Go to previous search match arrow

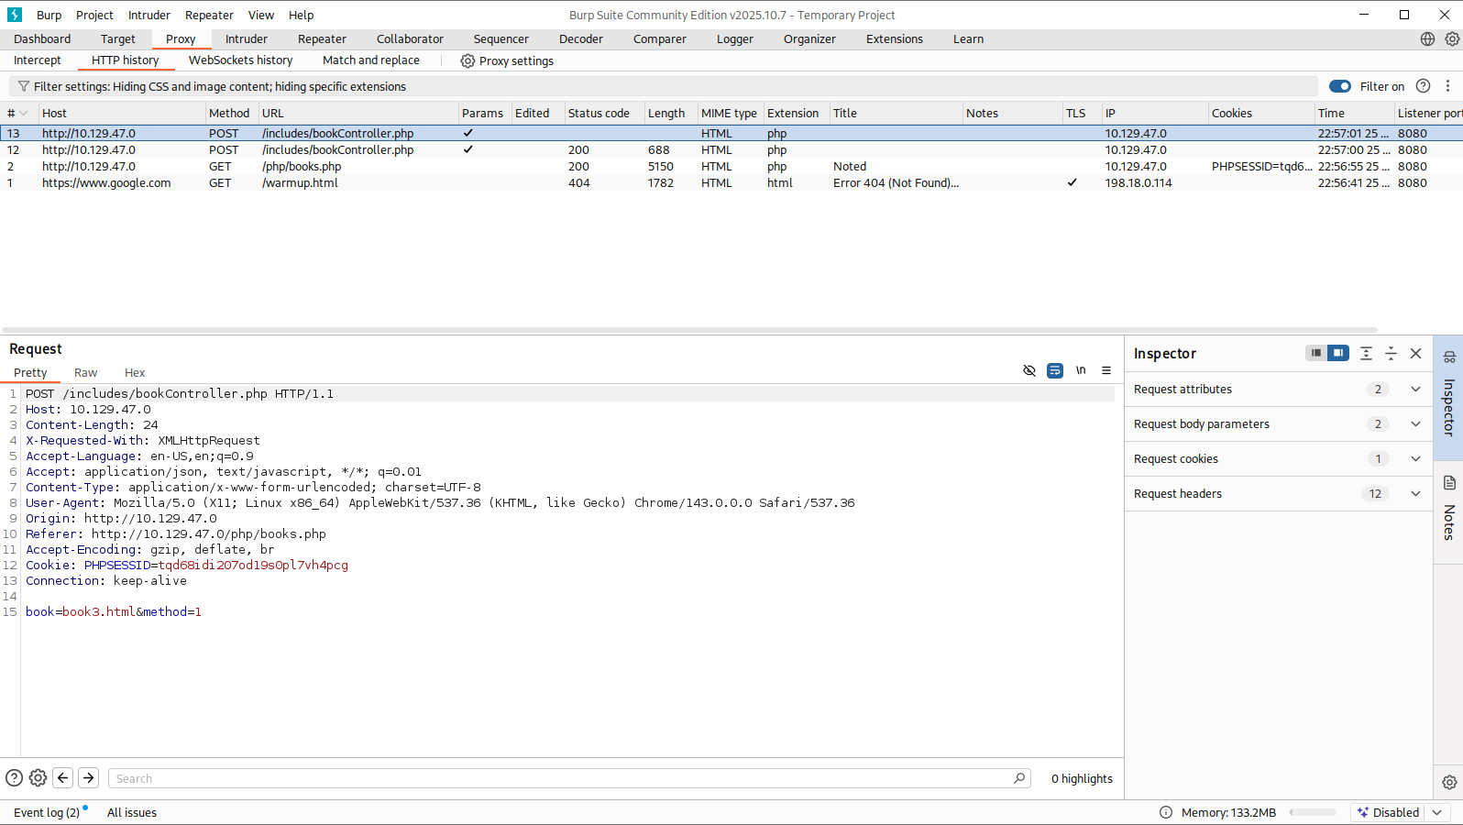[x=63, y=778]
